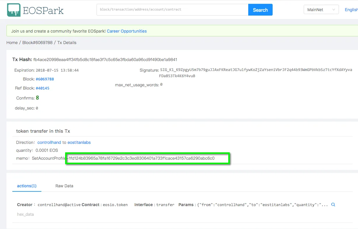Click the SetAccountProfile memo text
Viewport: 358px width, 229px height.
[49, 158]
